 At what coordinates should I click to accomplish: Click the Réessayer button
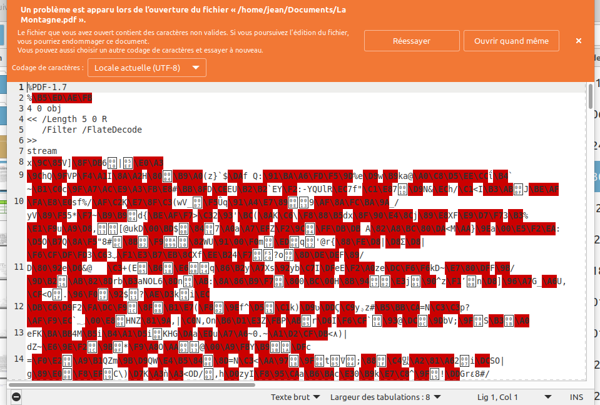click(411, 41)
